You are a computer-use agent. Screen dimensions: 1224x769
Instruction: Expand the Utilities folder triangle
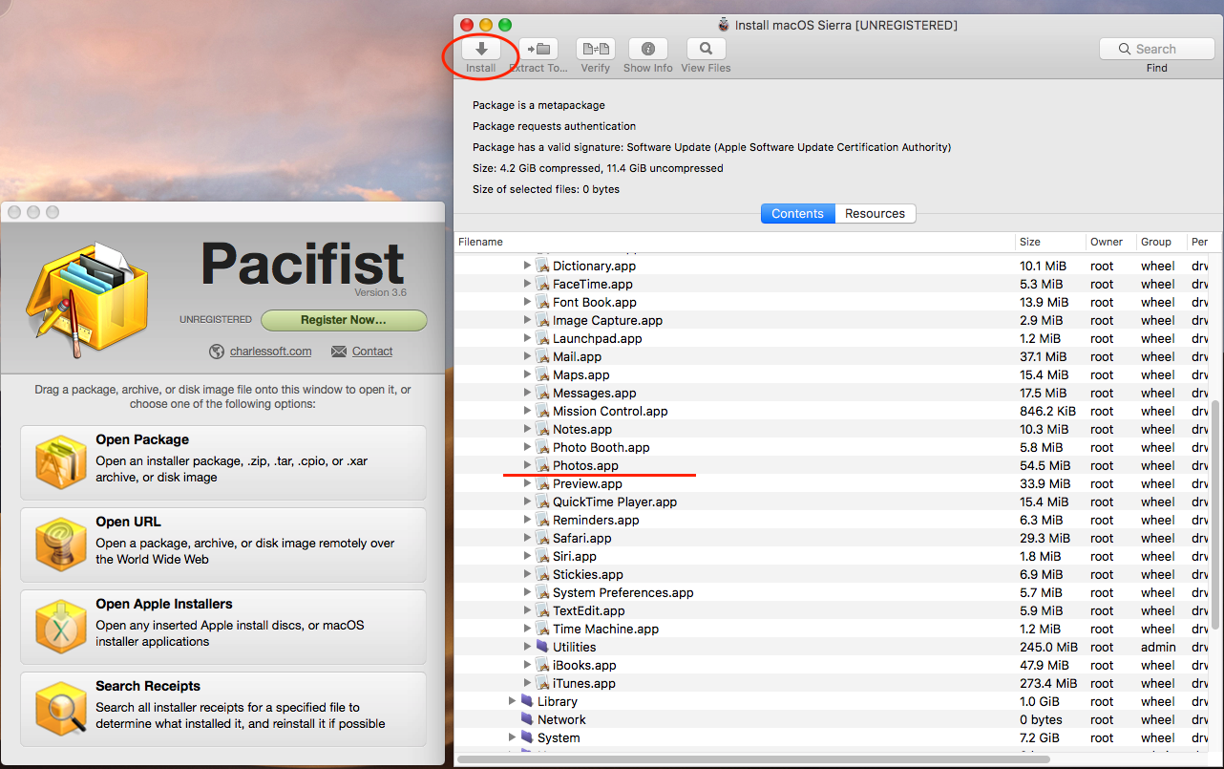[x=527, y=647]
